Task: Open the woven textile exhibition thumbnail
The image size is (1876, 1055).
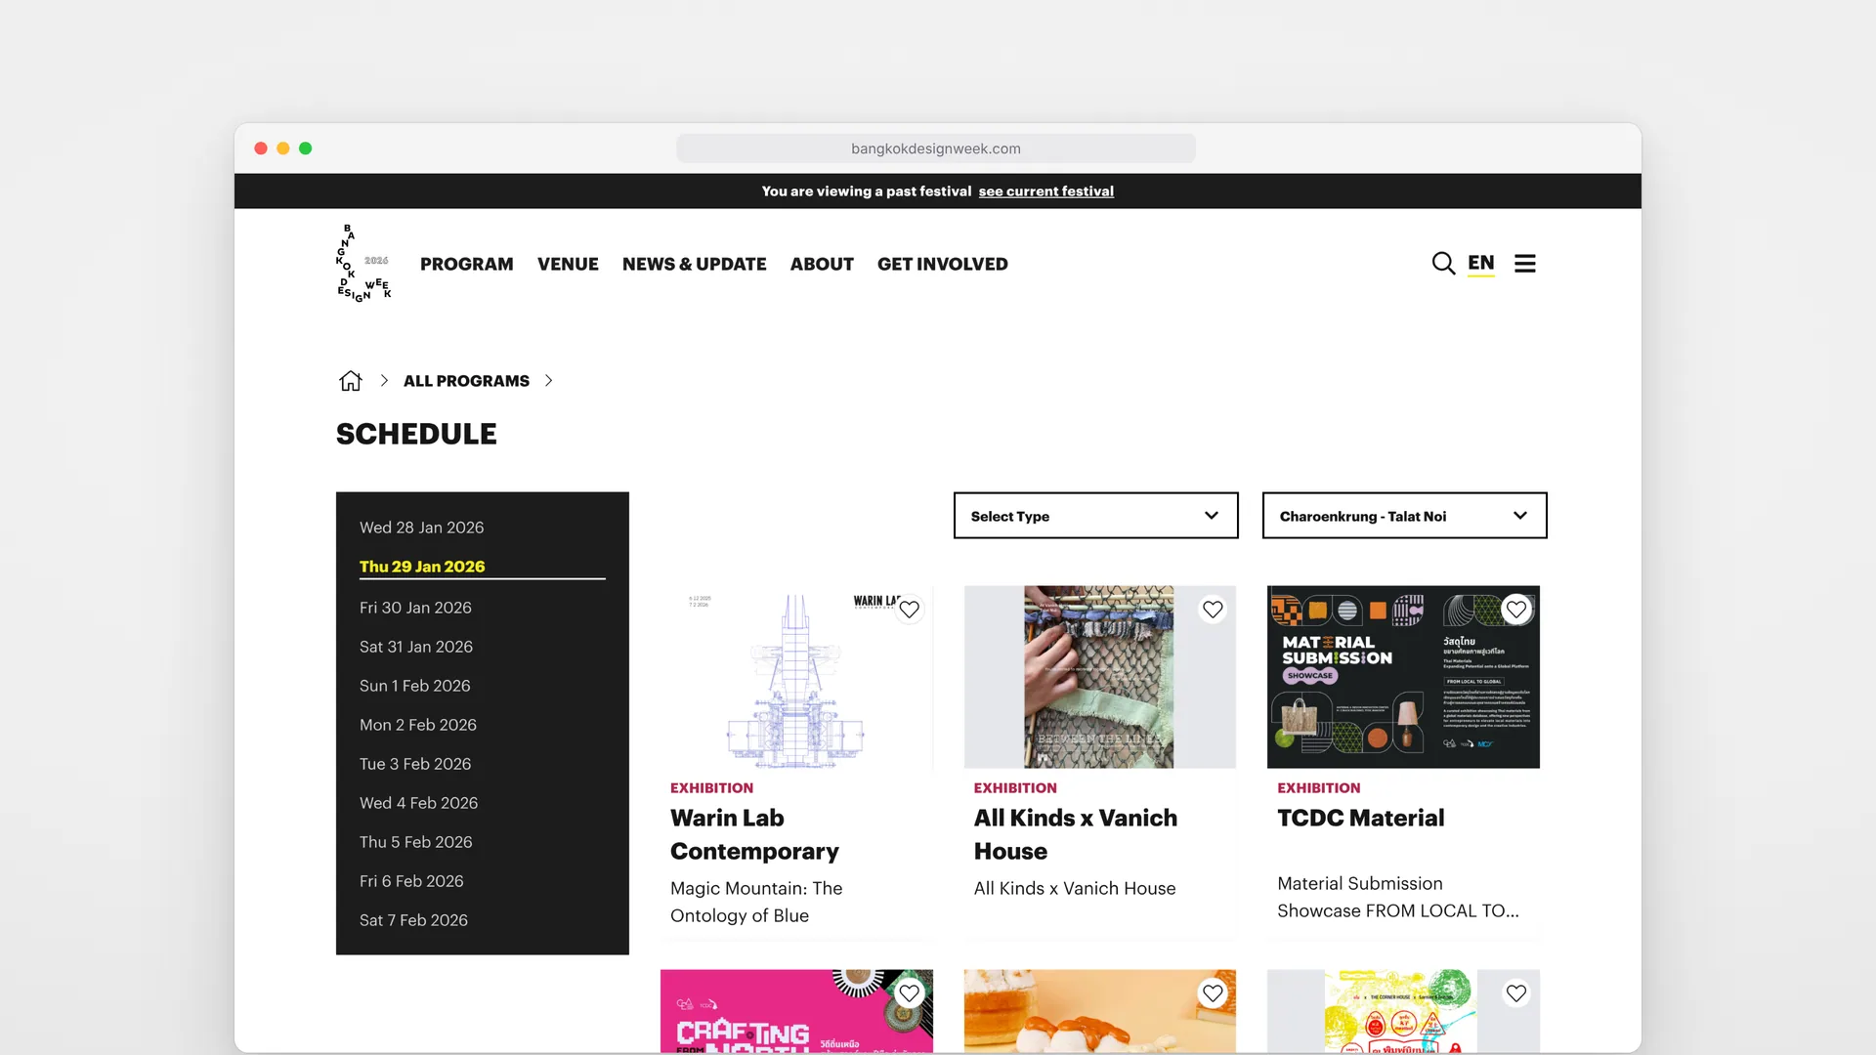Action: [1099, 677]
